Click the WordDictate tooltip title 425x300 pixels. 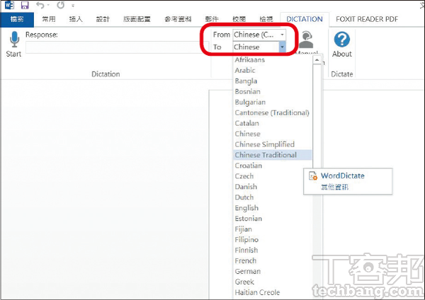tap(343, 175)
